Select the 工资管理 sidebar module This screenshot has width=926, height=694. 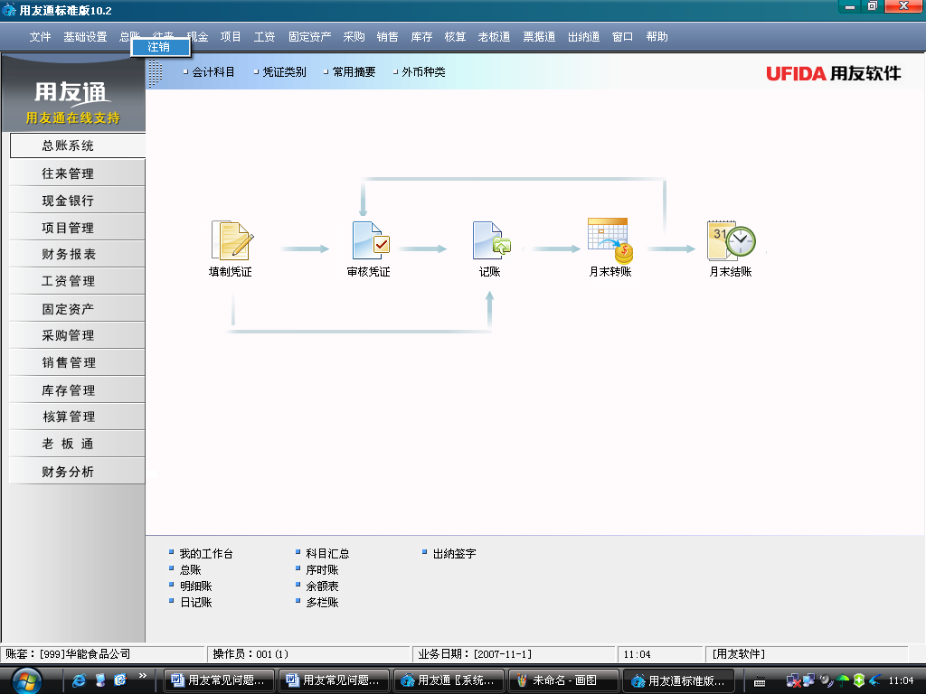[x=78, y=282]
